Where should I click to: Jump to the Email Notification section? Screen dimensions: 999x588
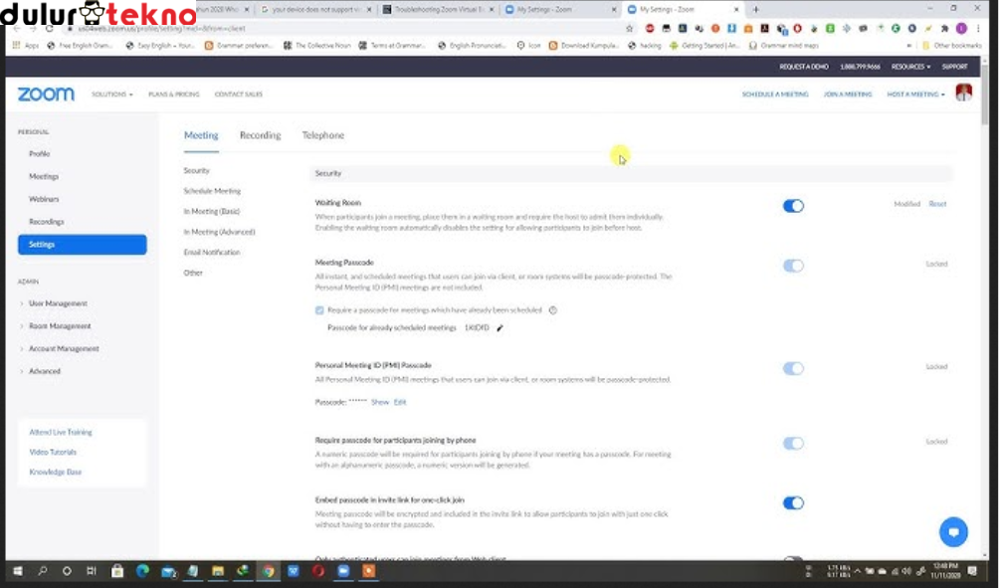[x=212, y=253]
